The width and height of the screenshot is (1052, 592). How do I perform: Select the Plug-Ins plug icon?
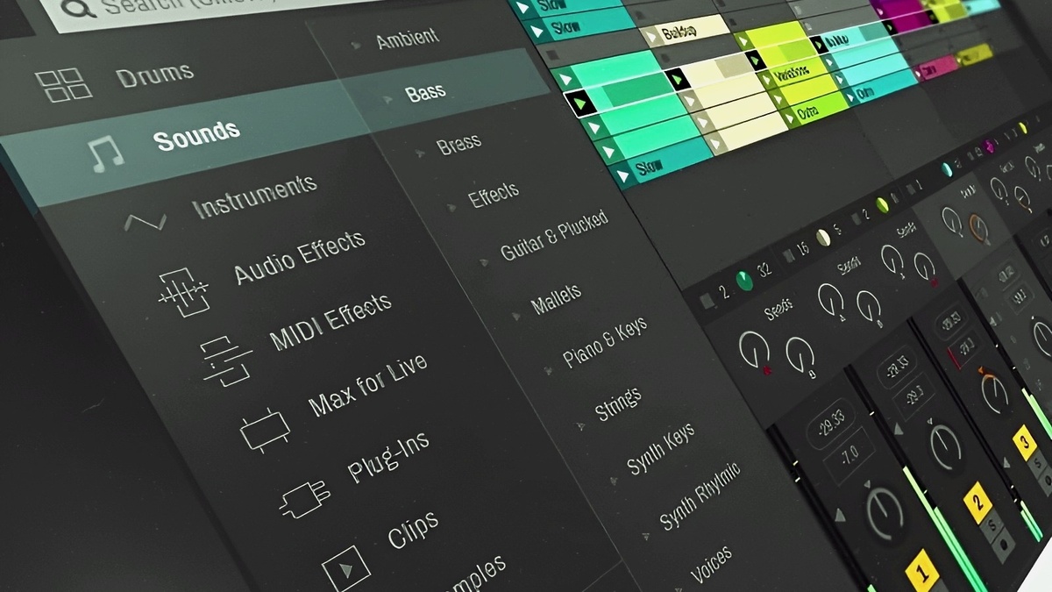305,499
